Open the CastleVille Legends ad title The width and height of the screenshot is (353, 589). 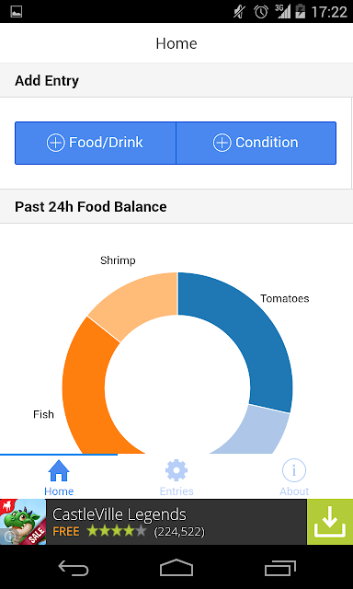pos(120,514)
